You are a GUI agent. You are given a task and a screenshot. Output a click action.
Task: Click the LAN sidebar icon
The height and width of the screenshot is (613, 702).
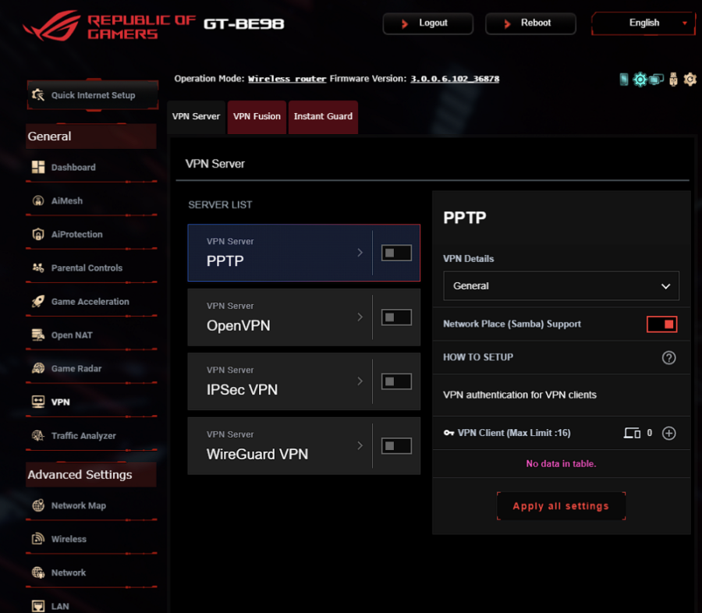38,606
